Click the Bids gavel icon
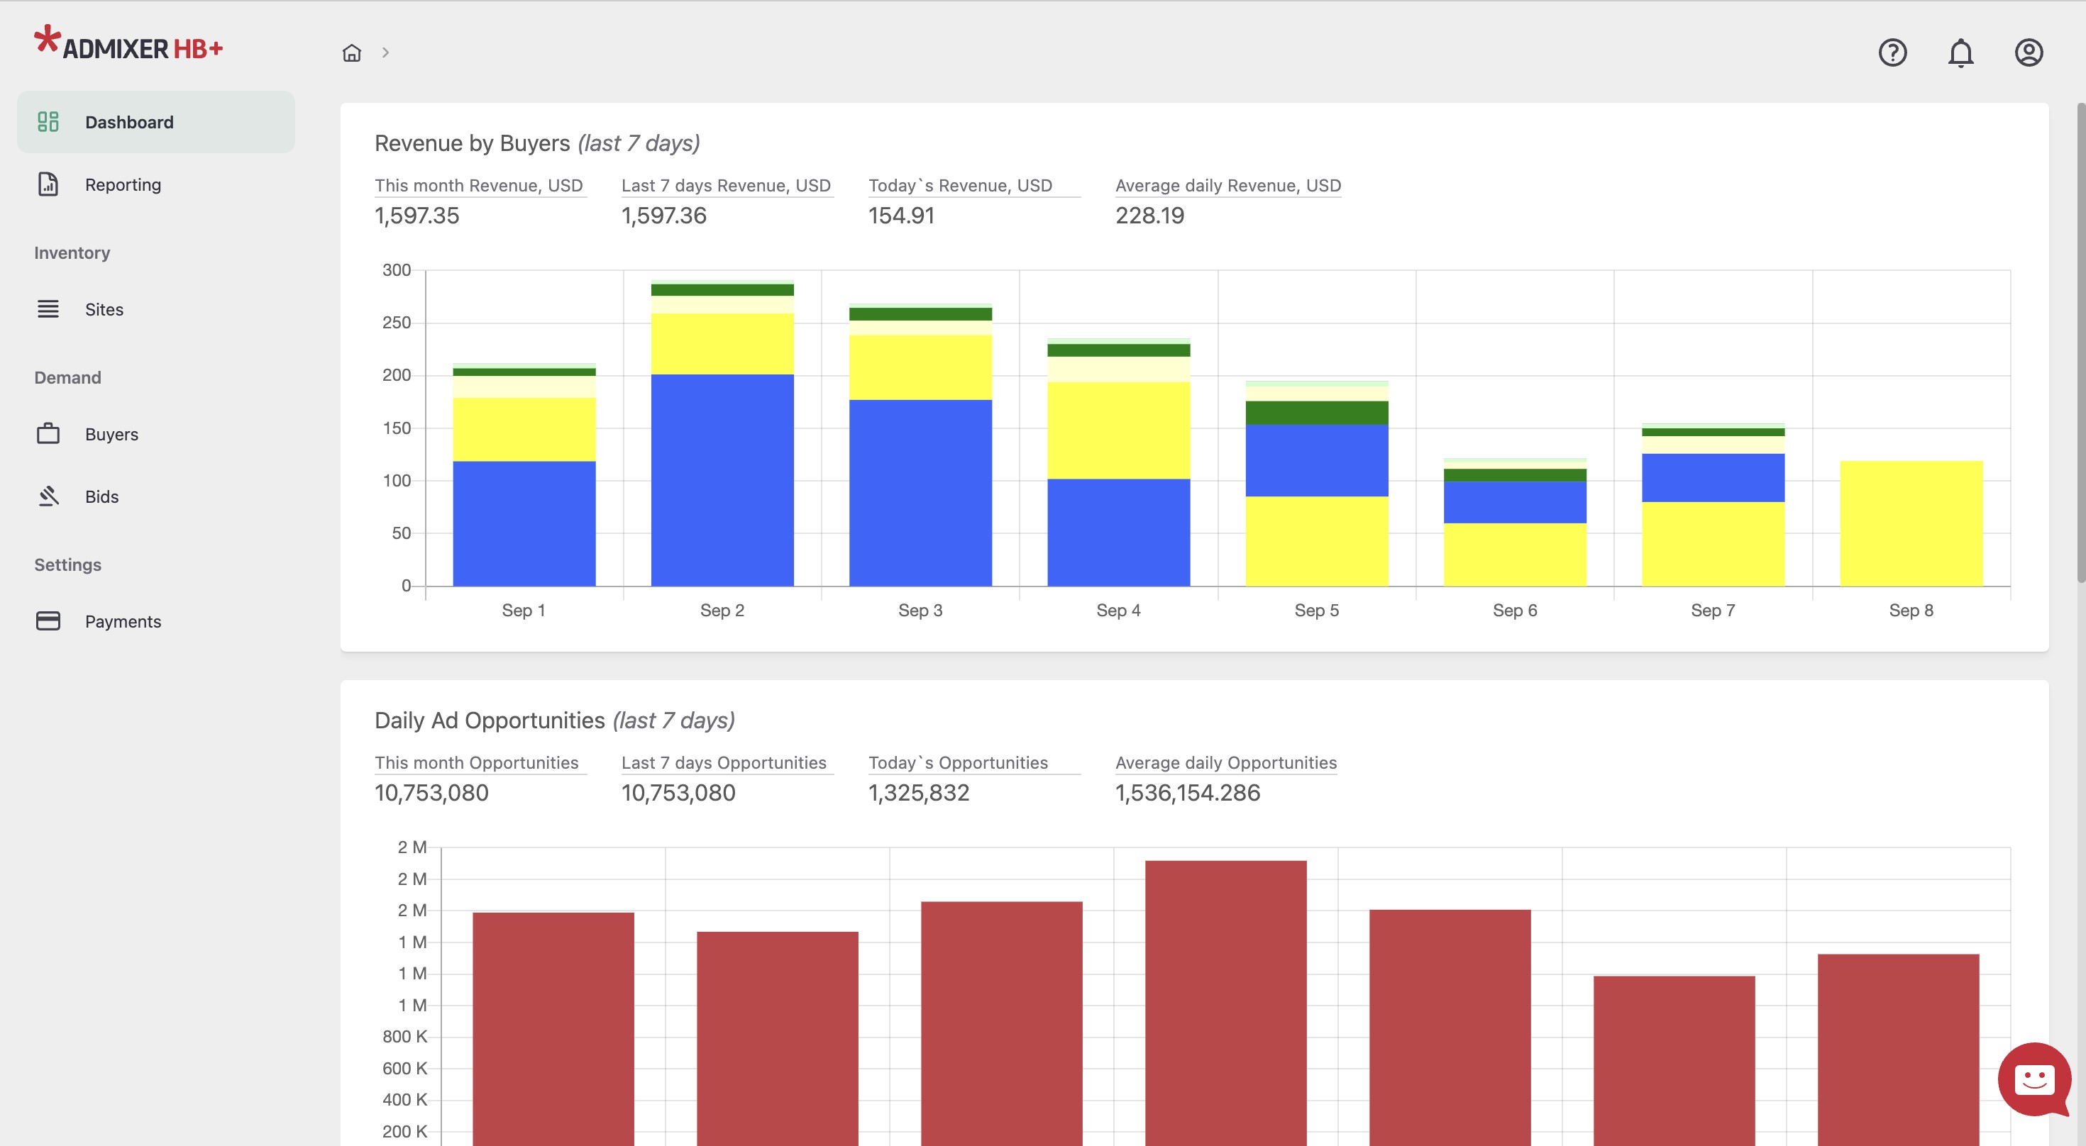 coord(48,496)
